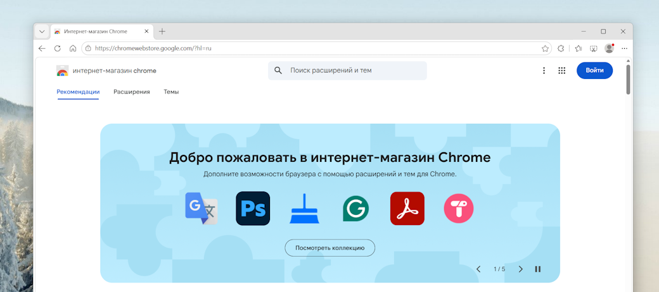Go back to previous page

pos(42,48)
